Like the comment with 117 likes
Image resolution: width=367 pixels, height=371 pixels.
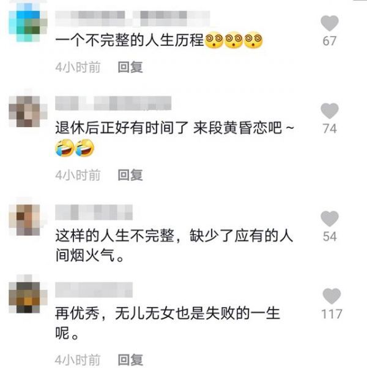(332, 296)
